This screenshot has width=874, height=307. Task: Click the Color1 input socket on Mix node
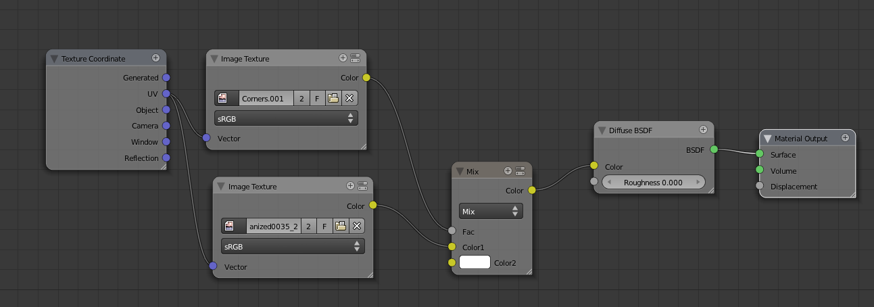(452, 247)
